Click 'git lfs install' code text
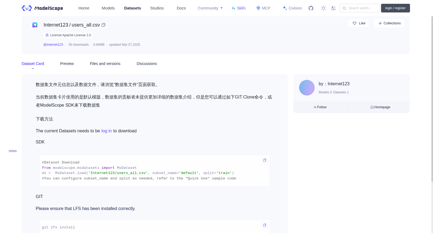Screen dimensions: 433x233 pos(58,227)
